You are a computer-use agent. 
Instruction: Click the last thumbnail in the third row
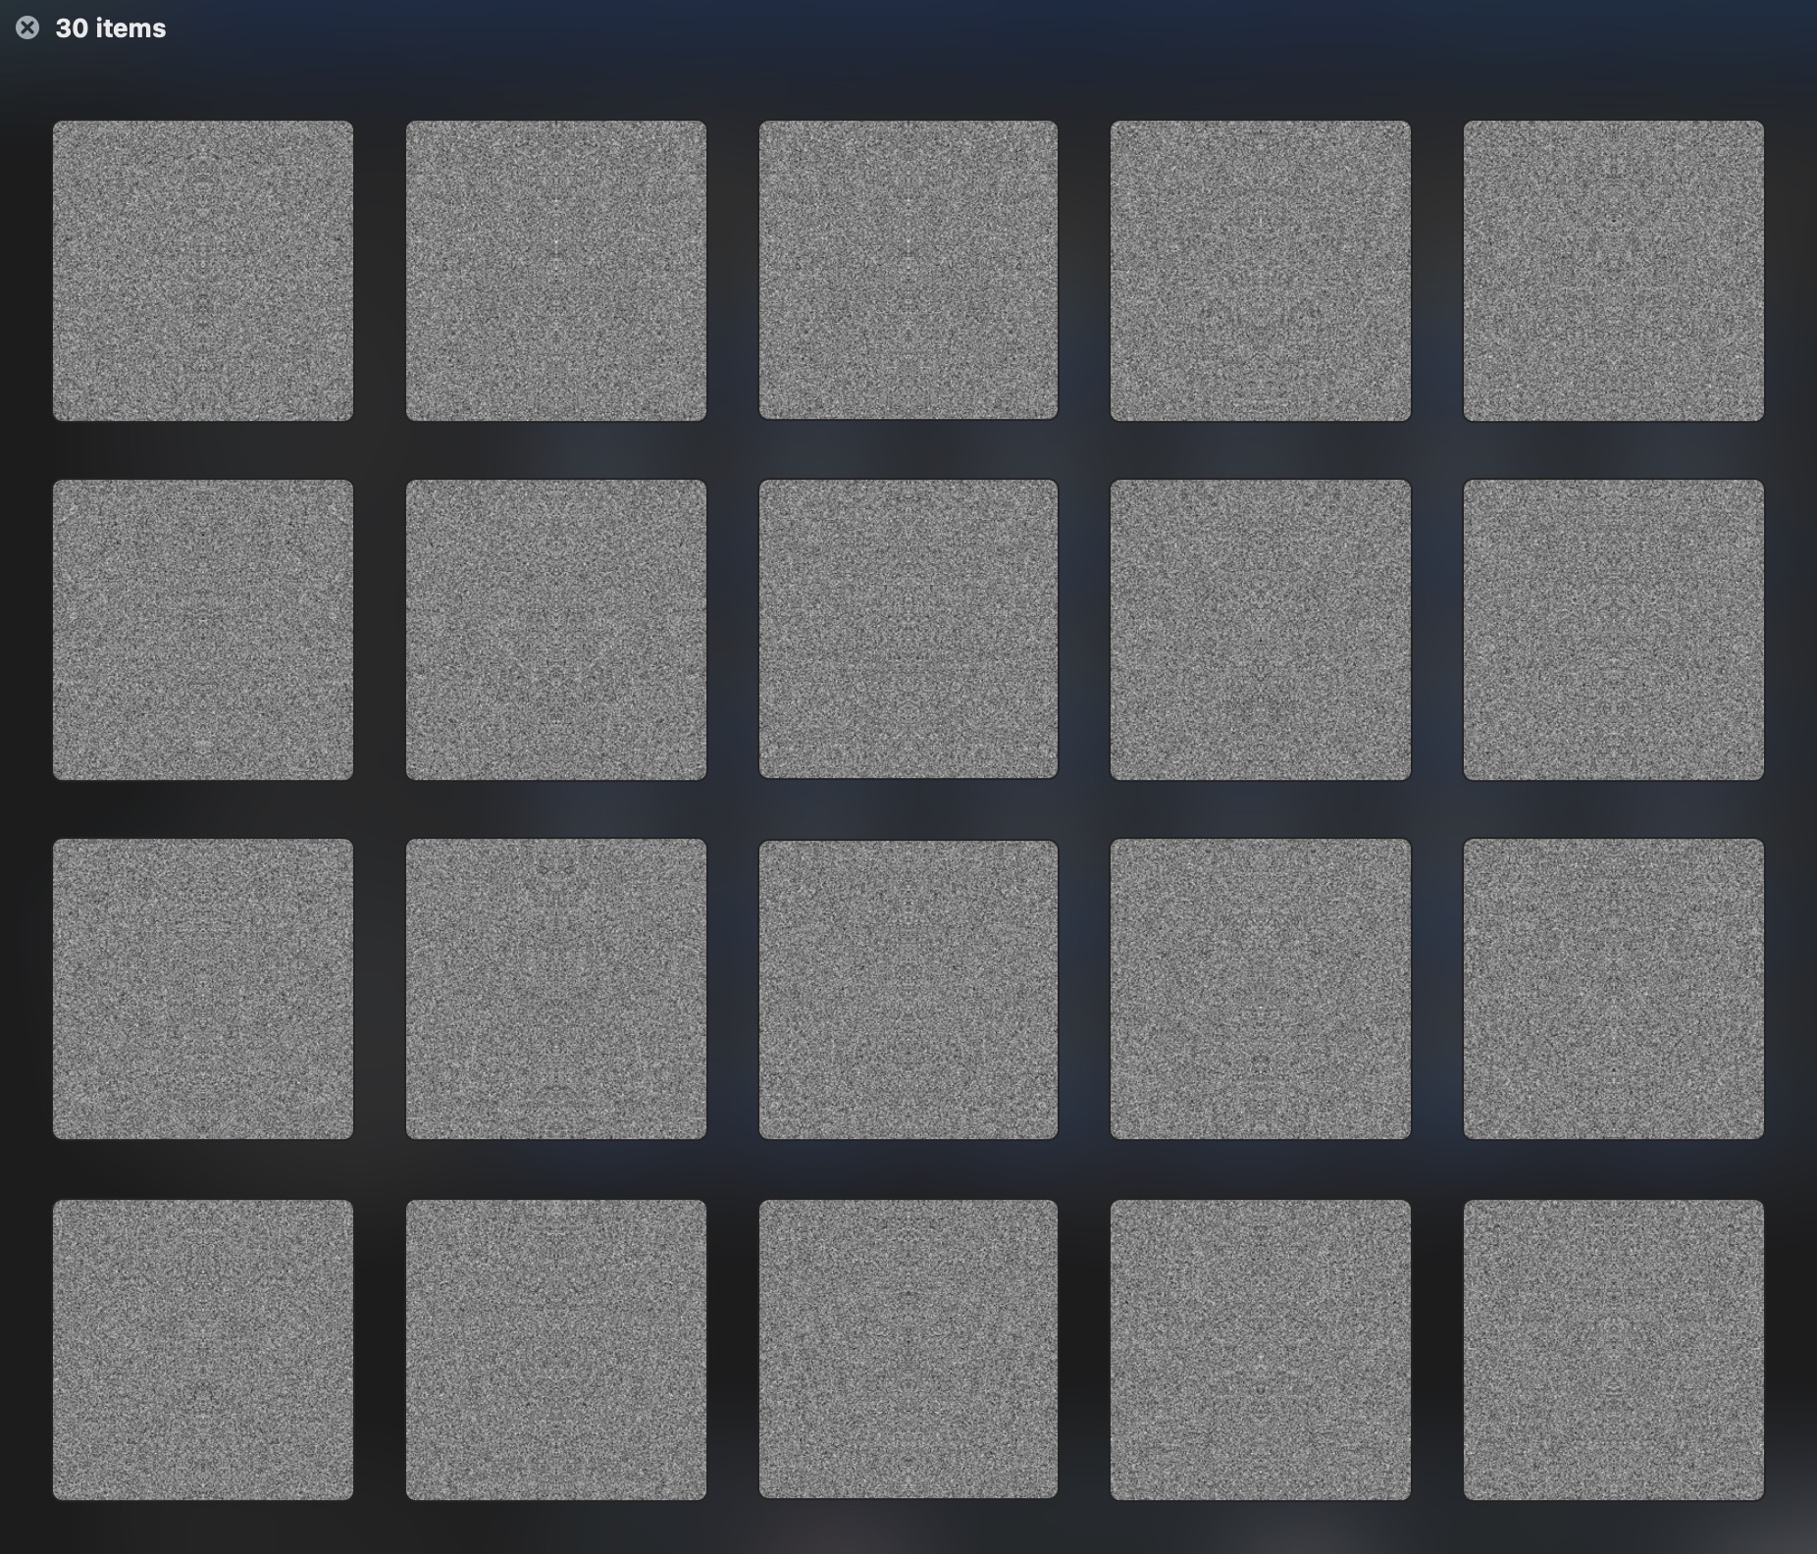pos(1614,989)
